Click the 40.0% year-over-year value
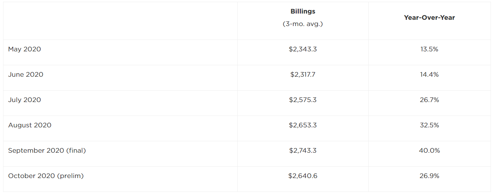Viewport: 493px width, 194px height. [x=429, y=151]
